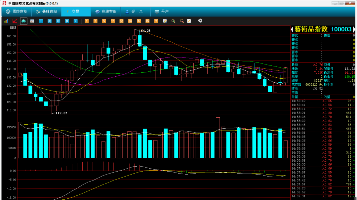Click the blue X period icon
Viewport: 357px width, 200px height.
click(76, 21)
